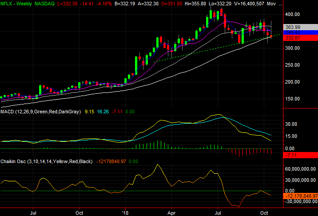
Task: Click the -4.16% percent change
Action: 103,4
